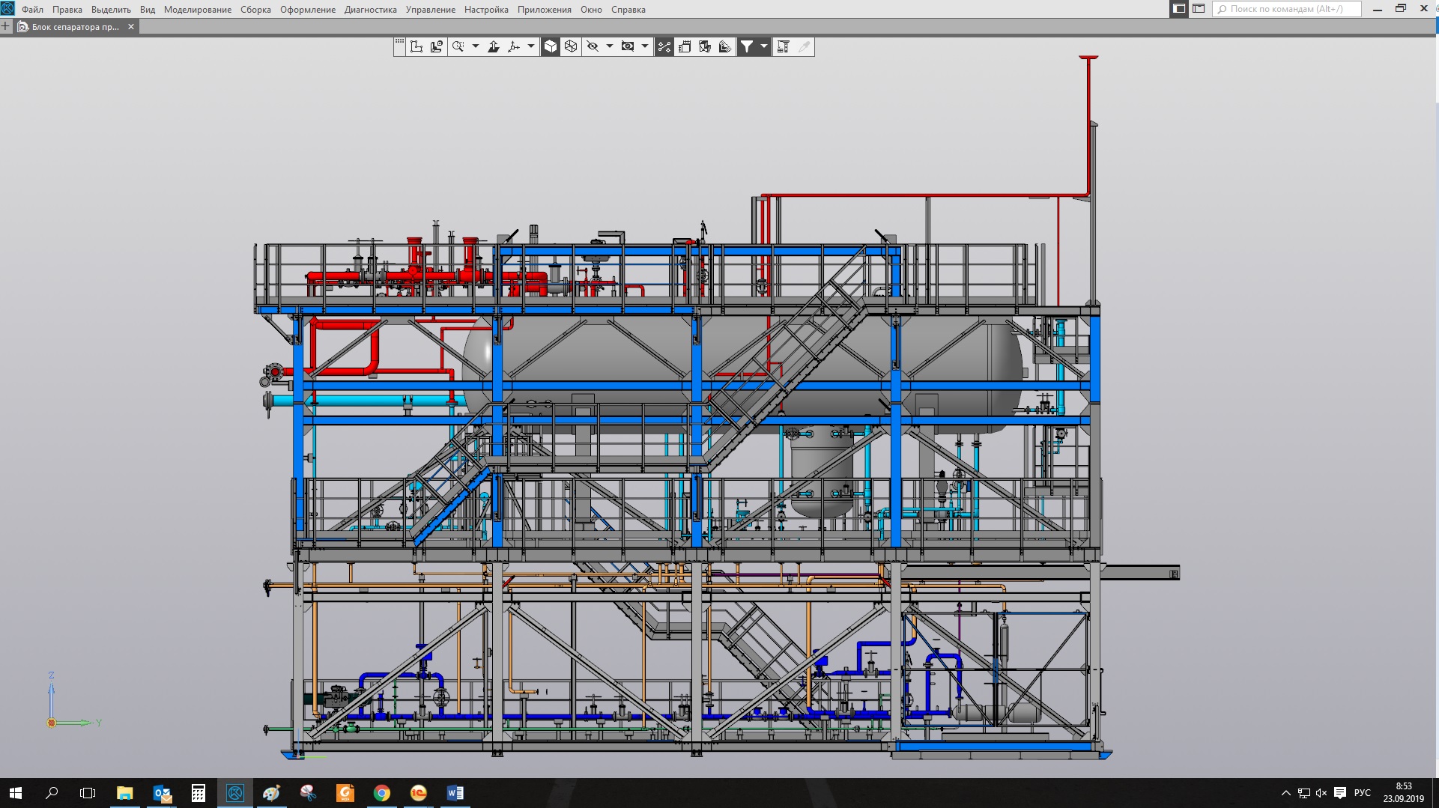Viewport: 1439px width, 808px height.
Task: Open the Диагностика menu
Action: (x=370, y=10)
